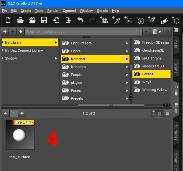Screen dimensions: 183x171
Task: Create a new spotlight
Action: (x=152, y=20)
